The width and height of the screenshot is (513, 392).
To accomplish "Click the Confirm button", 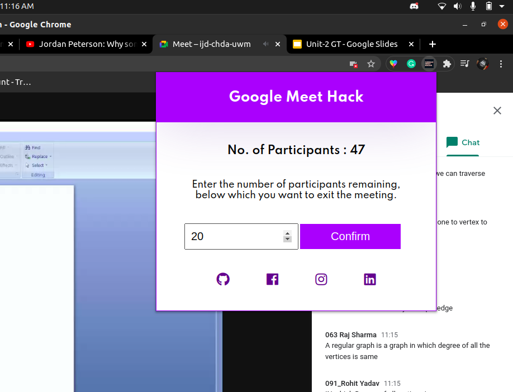I will (350, 236).
